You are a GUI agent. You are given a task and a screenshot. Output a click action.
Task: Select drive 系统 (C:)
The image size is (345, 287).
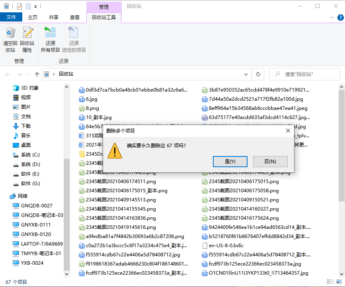pyautogui.click(x=26, y=155)
